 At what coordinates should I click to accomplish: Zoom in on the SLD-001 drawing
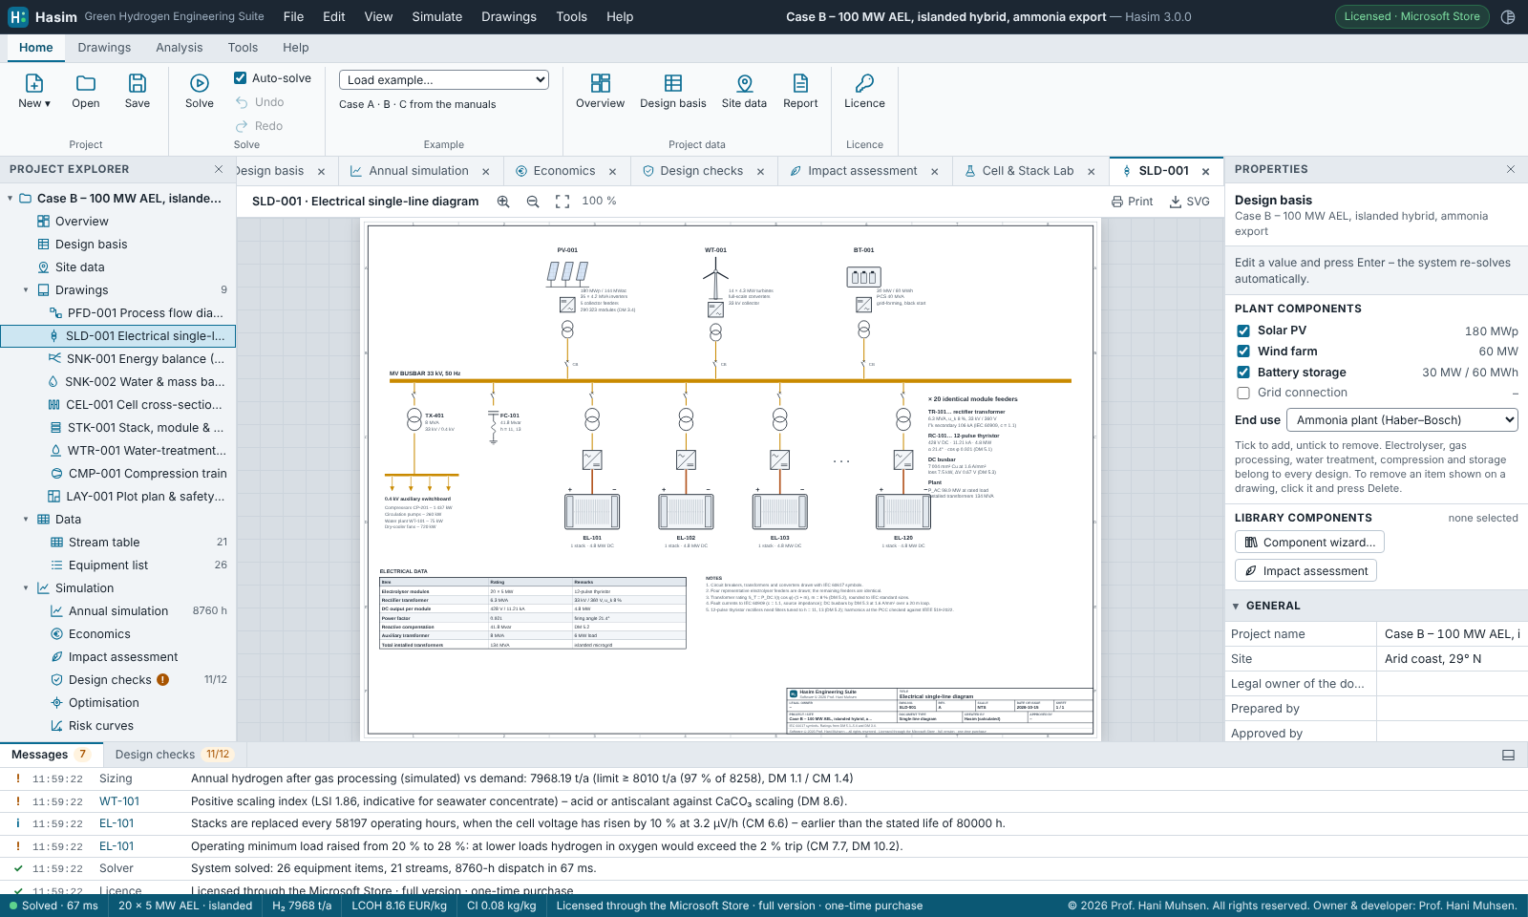(503, 202)
